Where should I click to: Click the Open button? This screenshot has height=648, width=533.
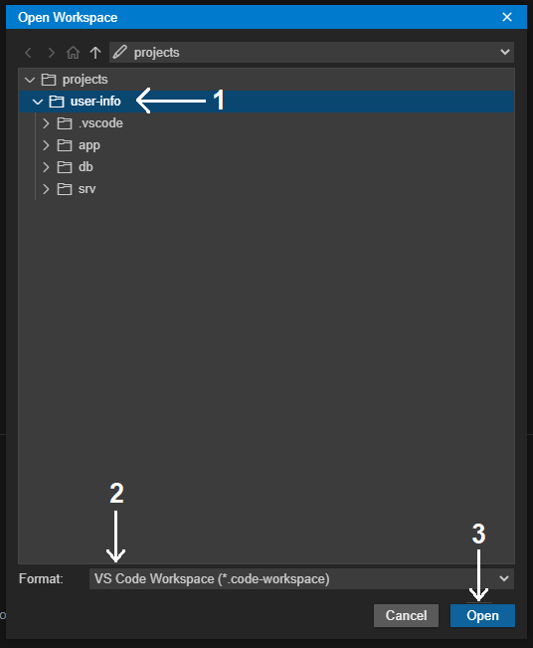pyautogui.click(x=482, y=615)
